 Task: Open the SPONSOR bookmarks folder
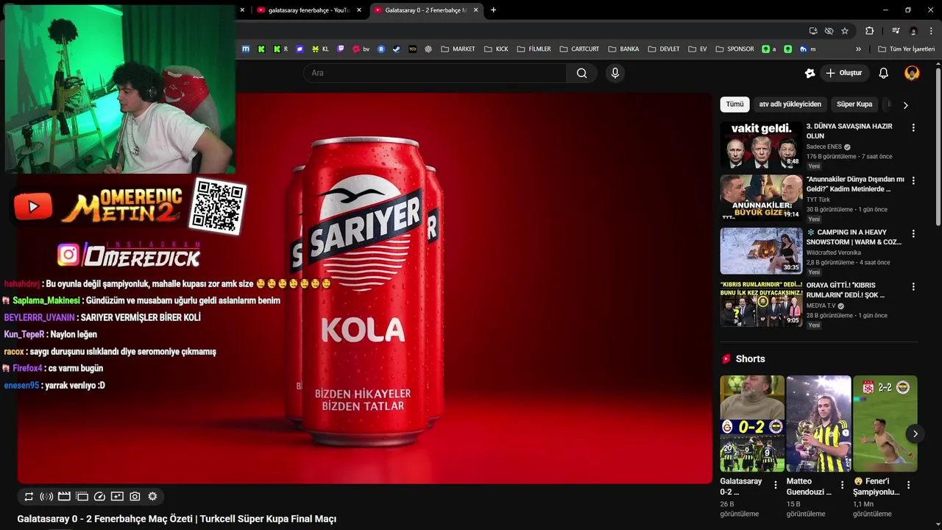(x=734, y=49)
